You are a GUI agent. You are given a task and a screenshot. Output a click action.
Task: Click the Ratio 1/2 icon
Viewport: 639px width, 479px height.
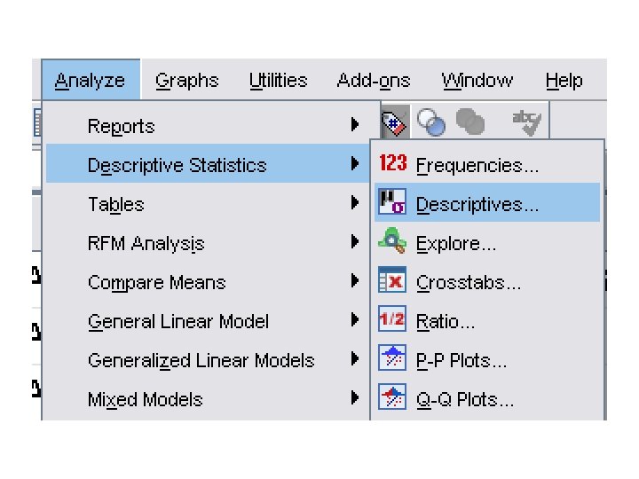(392, 320)
